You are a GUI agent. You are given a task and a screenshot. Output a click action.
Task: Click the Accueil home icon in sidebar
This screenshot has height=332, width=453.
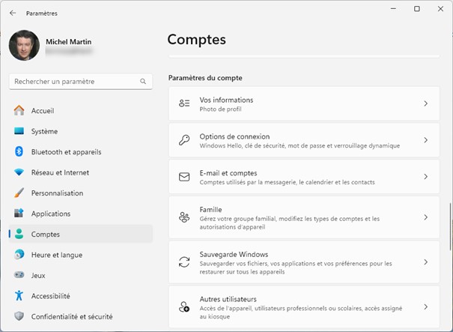coord(19,111)
